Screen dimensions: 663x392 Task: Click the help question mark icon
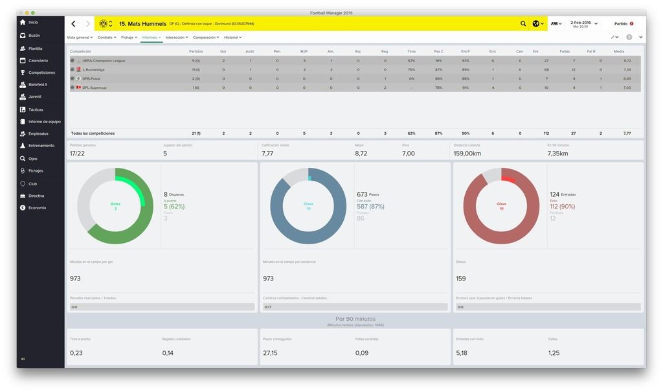point(629,37)
